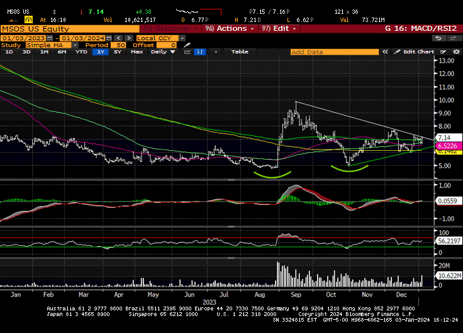Select the 6M timeframe
The width and height of the screenshot is (463, 333).
pyautogui.click(x=62, y=52)
